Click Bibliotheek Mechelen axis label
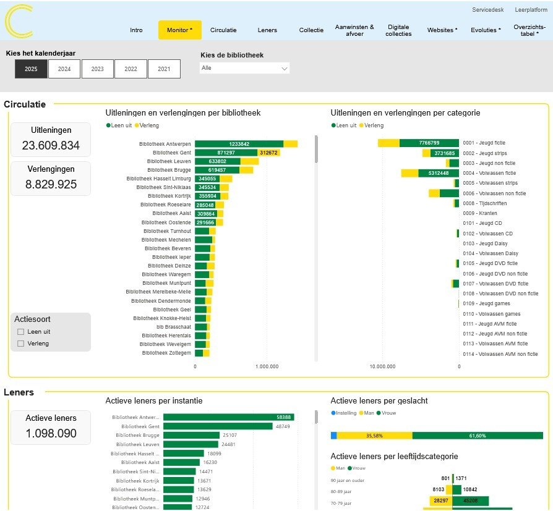 click(166, 240)
